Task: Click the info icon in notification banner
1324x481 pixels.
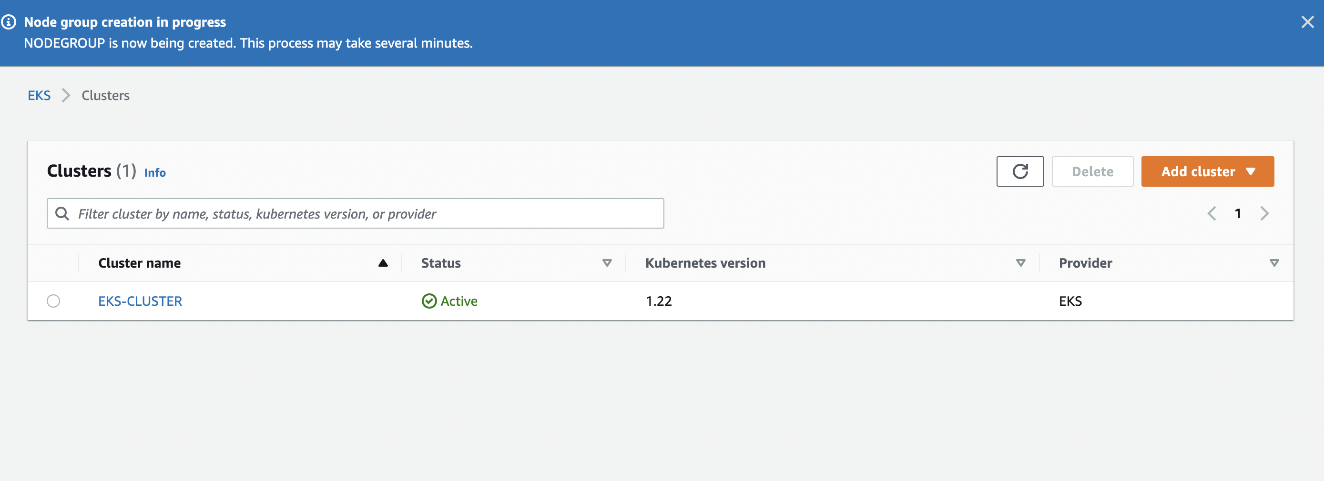Action: 8,22
